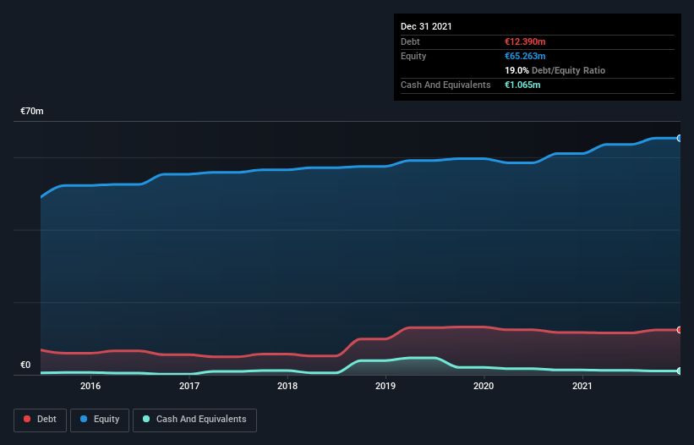Toggle the Cash And Equivalents legend button
This screenshot has height=445, width=694.
click(x=194, y=420)
